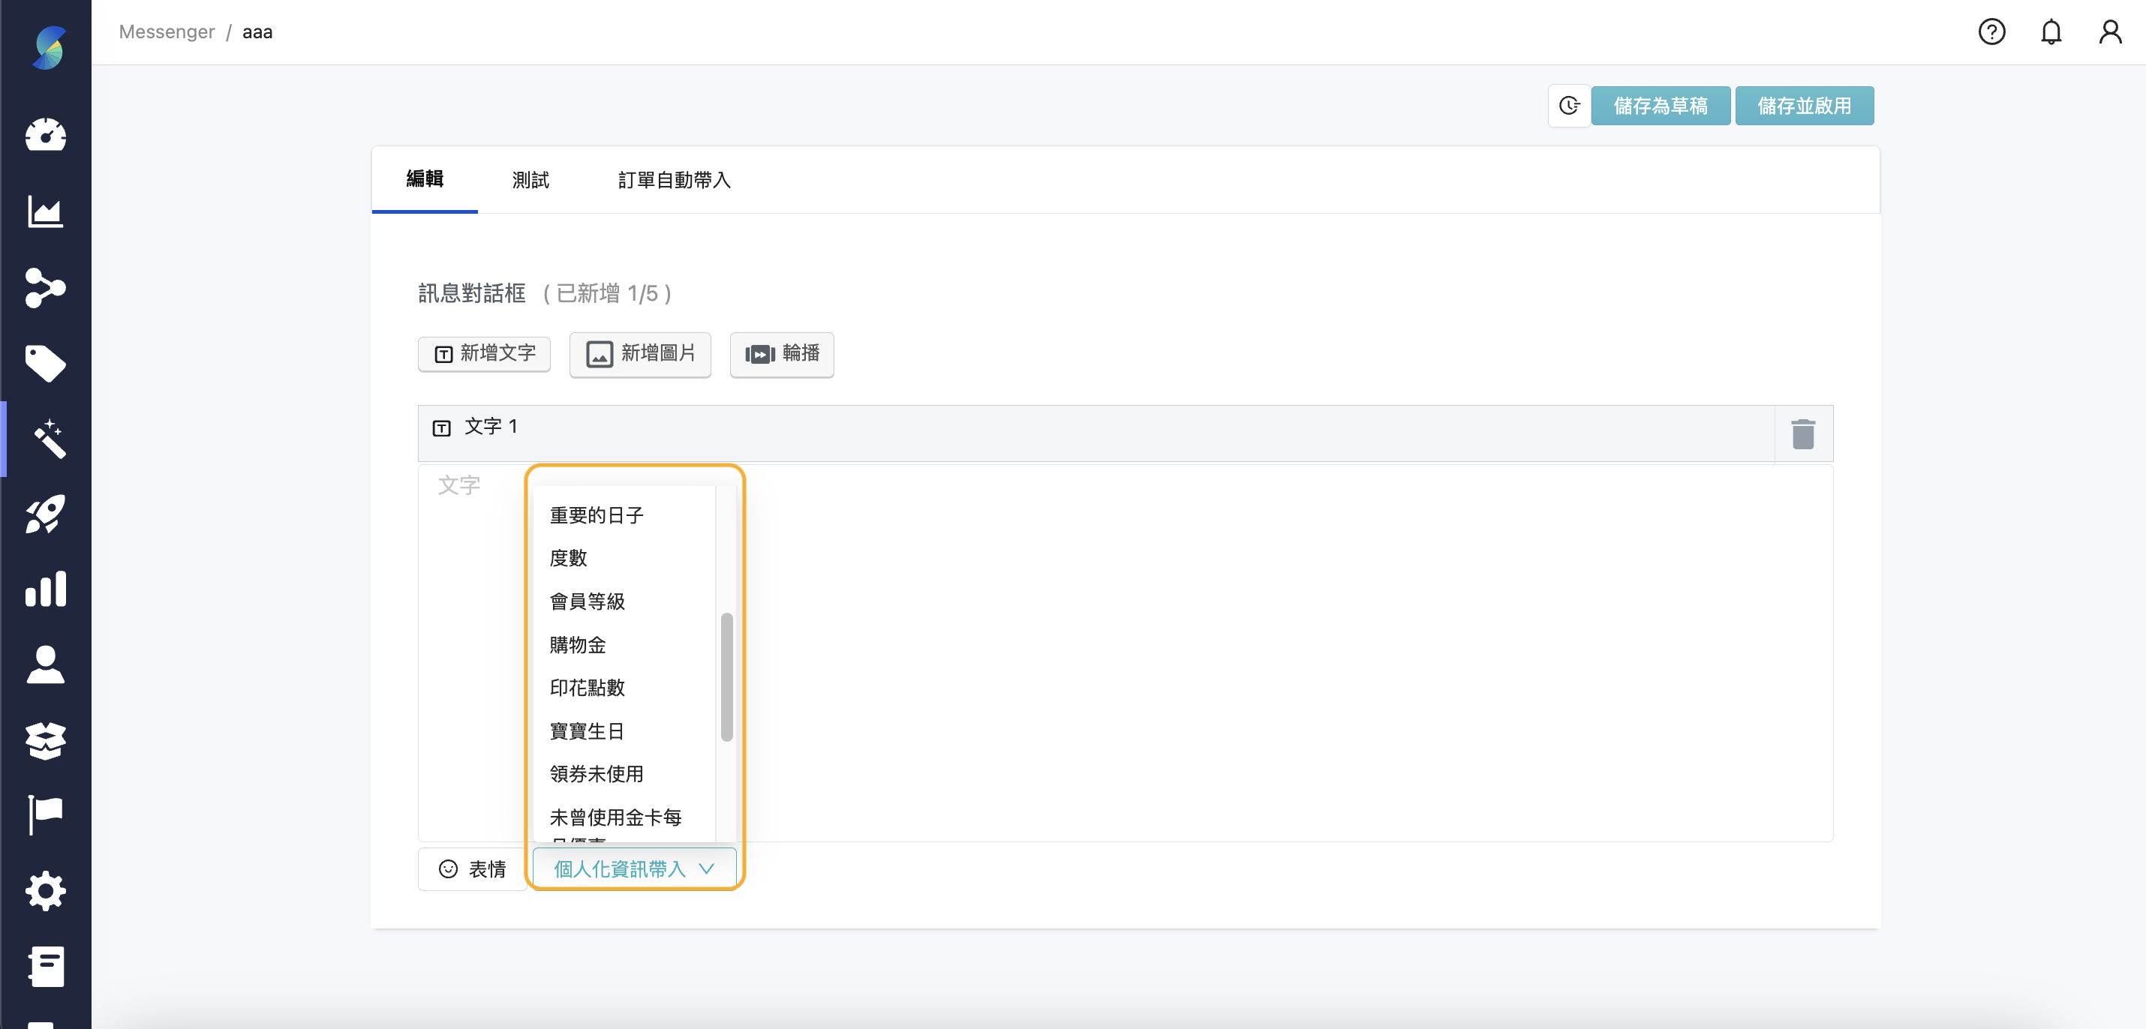Open the dashboard speedometer icon in sidebar
This screenshot has width=2146, height=1029.
[46, 136]
